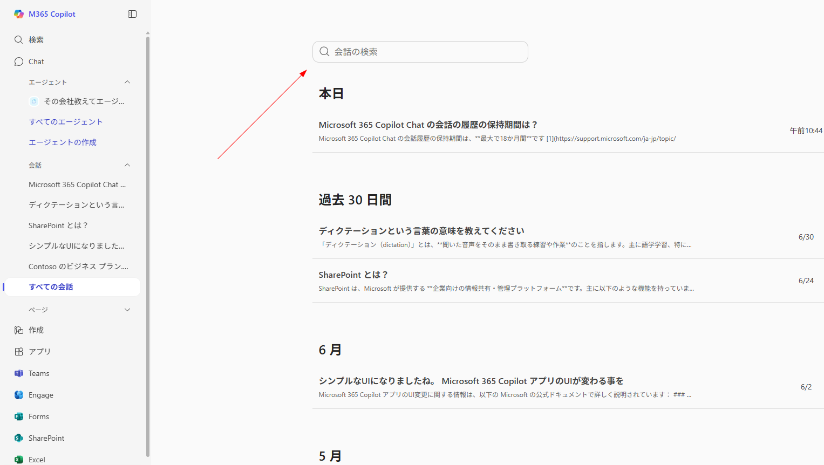824x465 pixels.
Task: Open Forms via its icon
Action: tap(18, 416)
